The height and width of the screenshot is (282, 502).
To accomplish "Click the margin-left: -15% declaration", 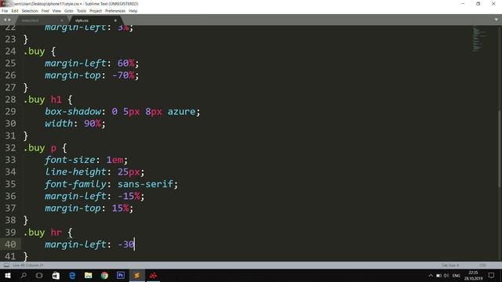I will [x=95, y=196].
